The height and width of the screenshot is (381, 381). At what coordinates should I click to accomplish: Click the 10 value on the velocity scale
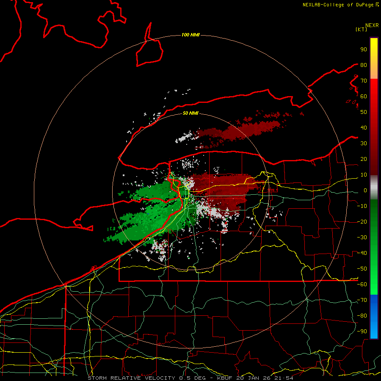click(364, 175)
